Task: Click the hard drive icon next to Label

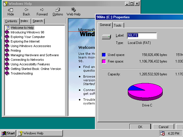Action: click(106, 37)
